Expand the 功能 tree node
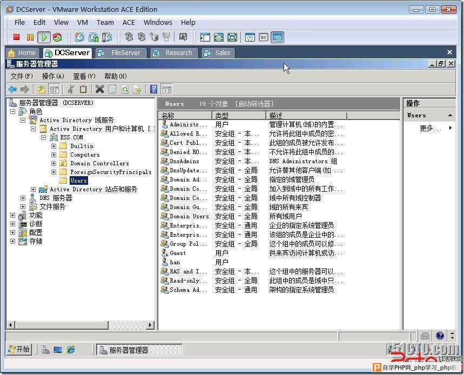This screenshot has height=375, width=464. [13, 215]
